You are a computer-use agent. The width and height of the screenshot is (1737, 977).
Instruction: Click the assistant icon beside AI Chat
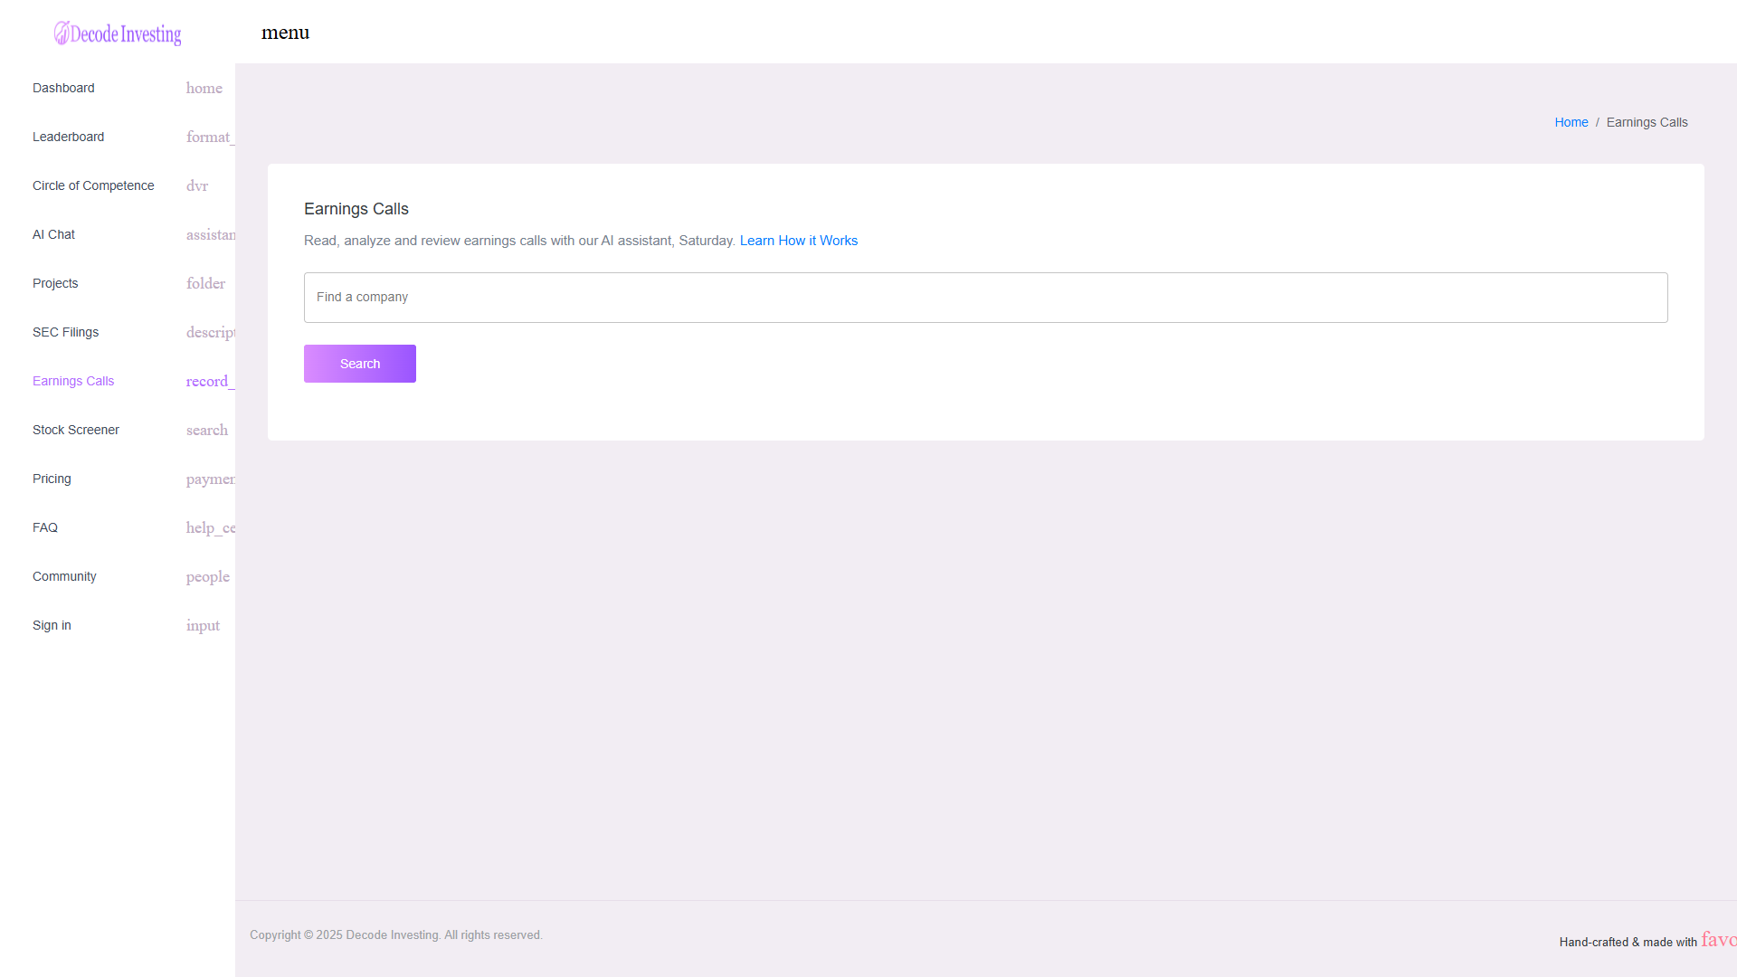[x=211, y=234]
